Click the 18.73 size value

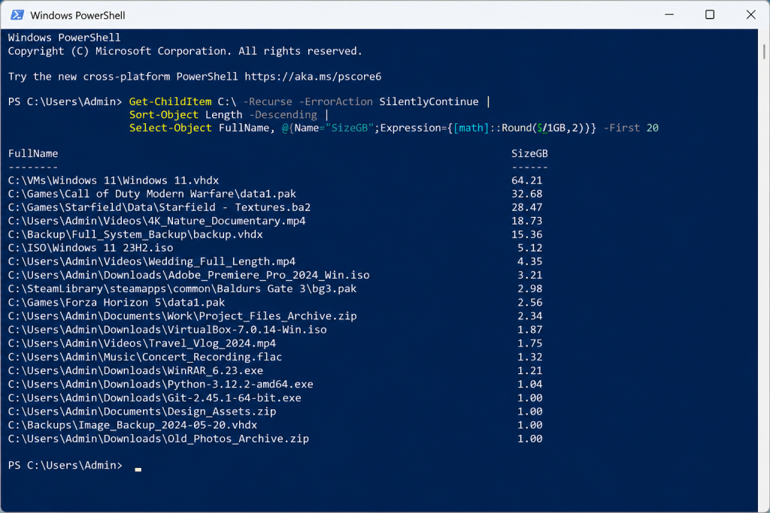[x=527, y=221]
